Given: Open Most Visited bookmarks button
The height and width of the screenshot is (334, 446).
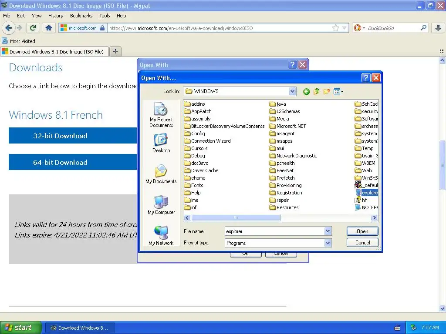Looking at the screenshot, I should [x=18, y=41].
